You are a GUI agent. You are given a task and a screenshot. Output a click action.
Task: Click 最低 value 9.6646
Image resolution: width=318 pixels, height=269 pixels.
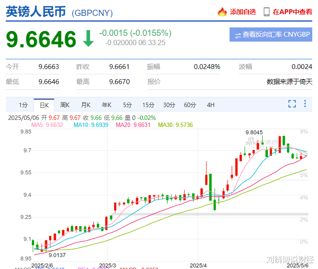[49, 82]
